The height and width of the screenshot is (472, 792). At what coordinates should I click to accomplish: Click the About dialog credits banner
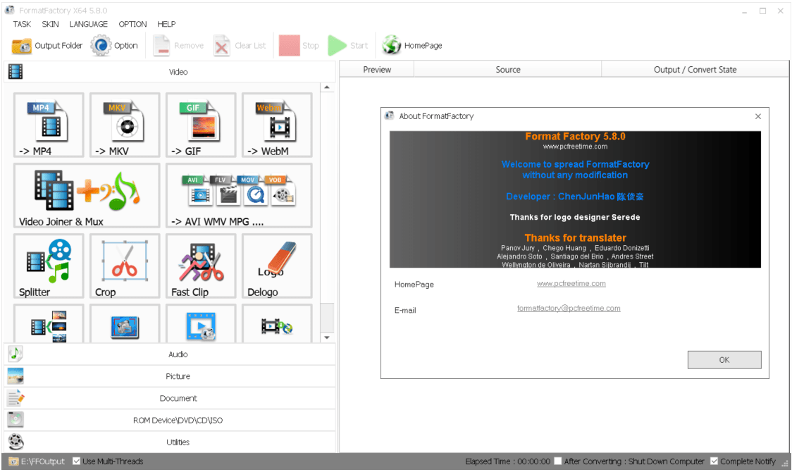tap(575, 199)
